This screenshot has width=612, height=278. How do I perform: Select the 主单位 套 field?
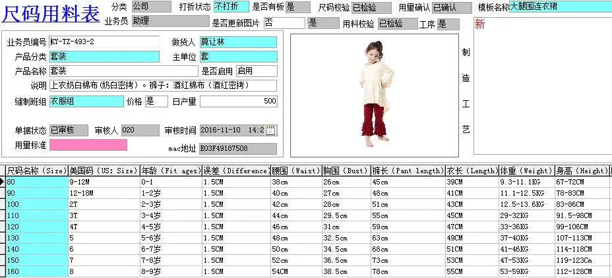[x=239, y=57]
